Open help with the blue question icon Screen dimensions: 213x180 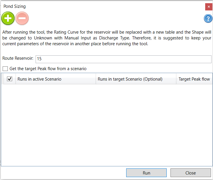pos(208,19)
